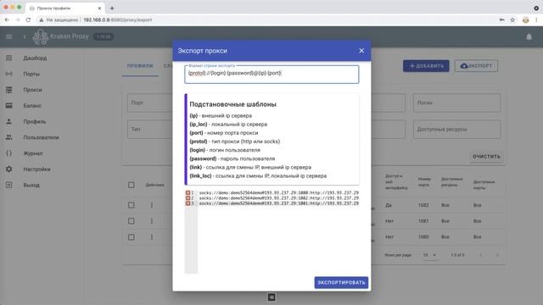The image size is (543, 305).
Task: Open Пользователи in the sidebar
Action: pyautogui.click(x=41, y=137)
